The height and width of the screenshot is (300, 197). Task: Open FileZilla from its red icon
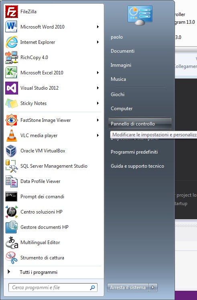[x=12, y=12]
